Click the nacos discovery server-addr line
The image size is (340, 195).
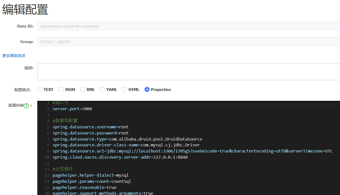pos(120,157)
